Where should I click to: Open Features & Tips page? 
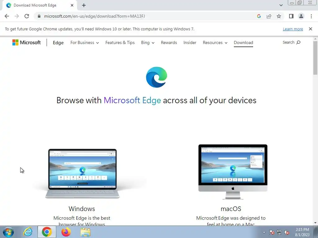(x=120, y=43)
